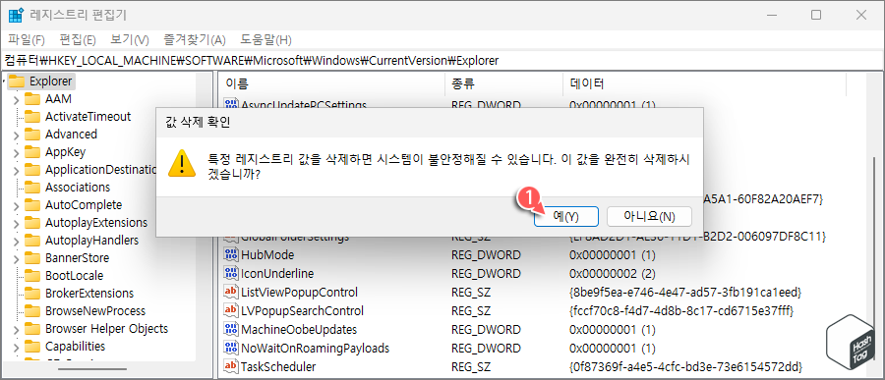Open the 편집(E) menu

(78, 40)
